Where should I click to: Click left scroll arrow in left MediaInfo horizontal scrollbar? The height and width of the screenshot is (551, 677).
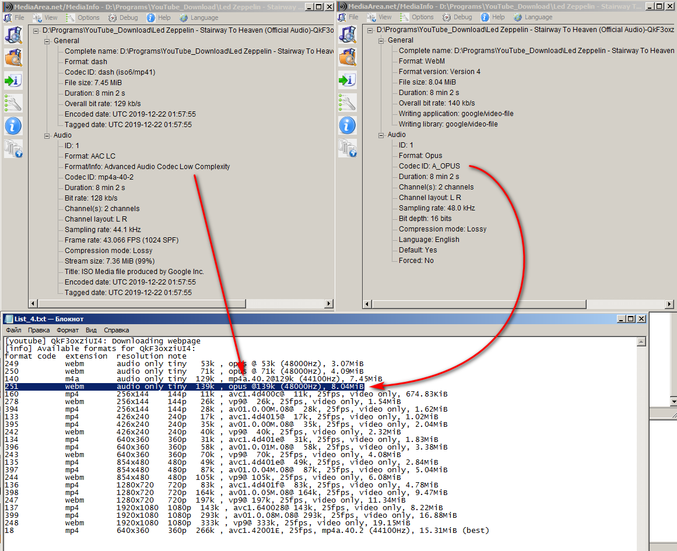(33, 304)
